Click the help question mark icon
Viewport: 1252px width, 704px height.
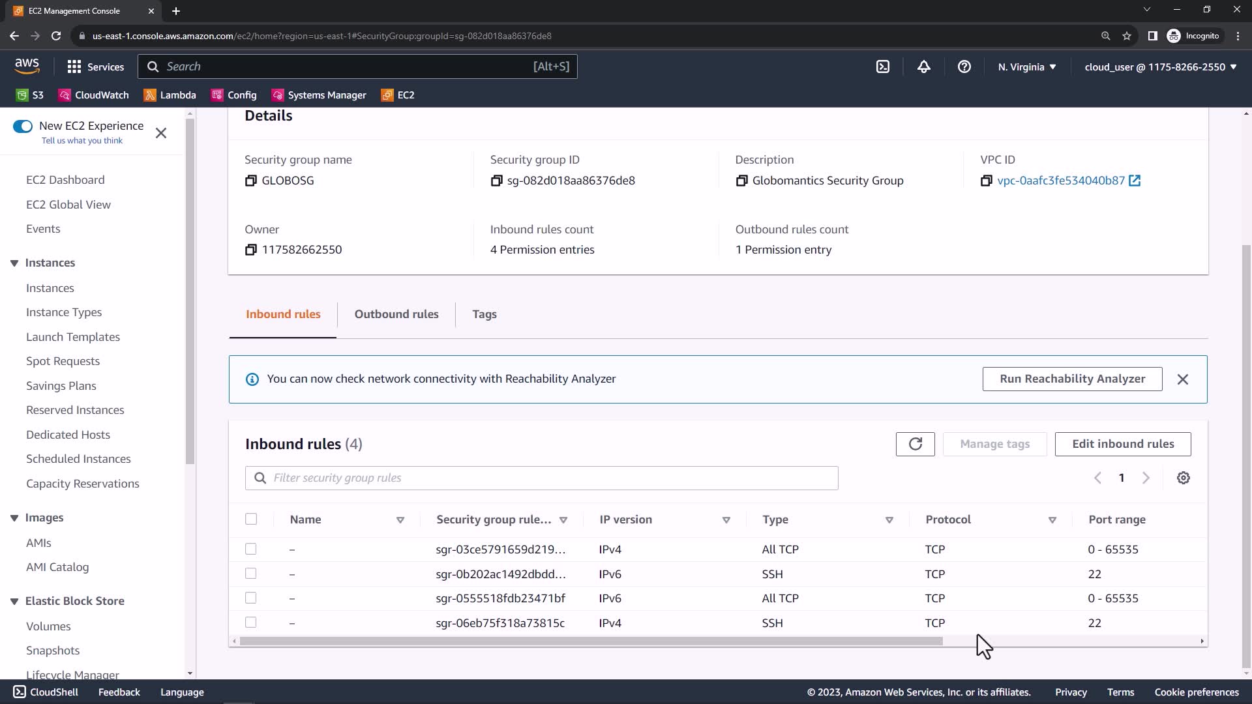964,66
